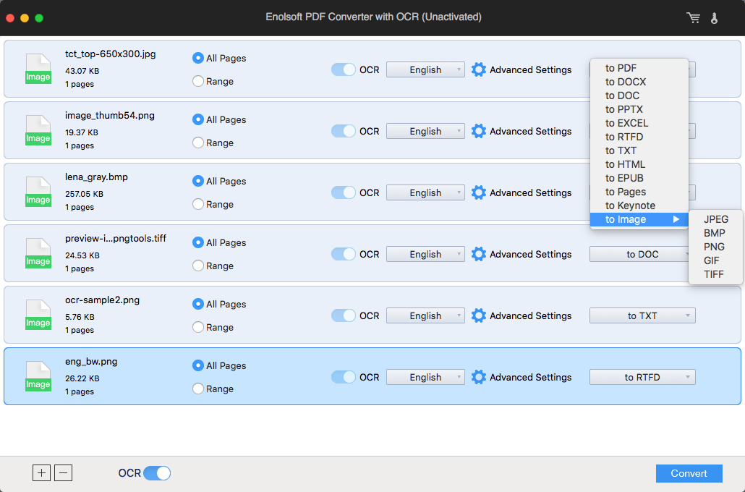Choose 'to Keynote' from the format menu
The height and width of the screenshot is (492, 745).
tap(639, 205)
